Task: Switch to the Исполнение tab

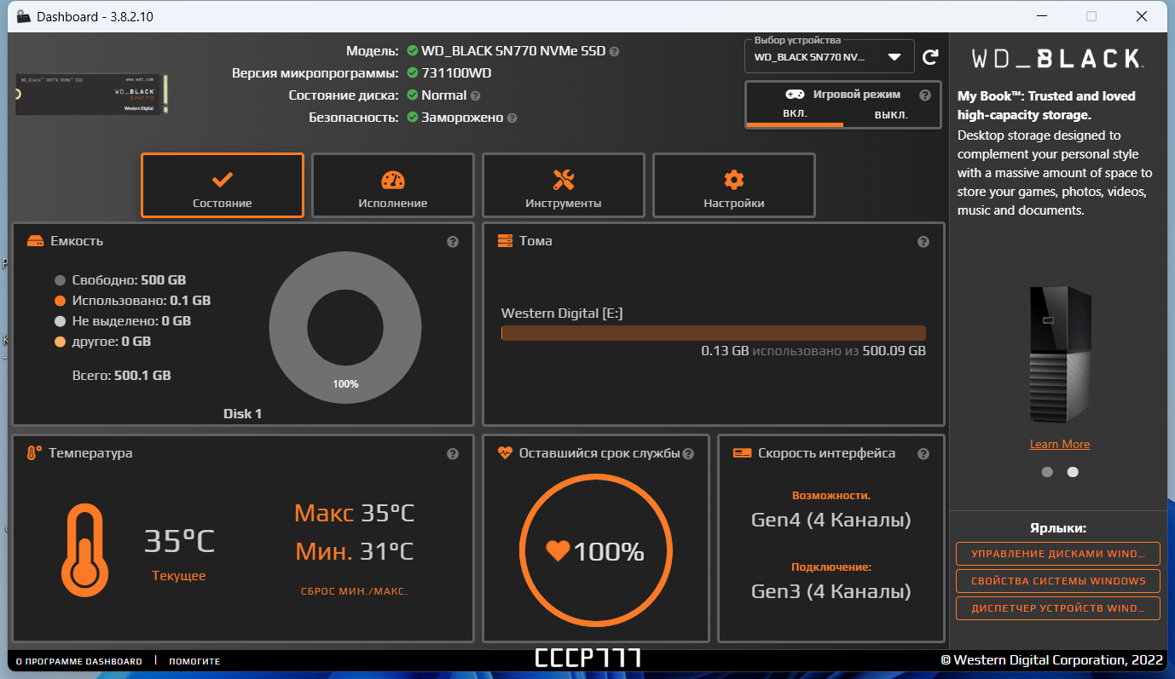Action: (x=392, y=185)
